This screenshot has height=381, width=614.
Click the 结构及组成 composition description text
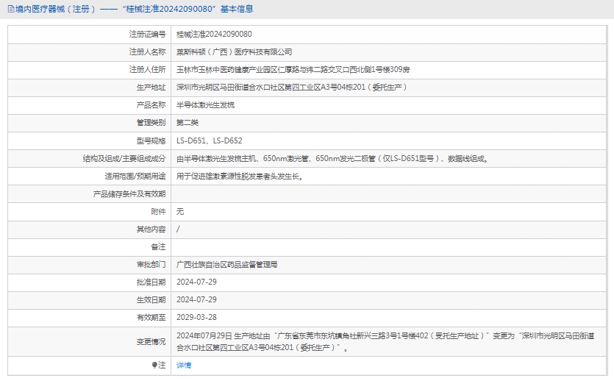[x=332, y=158]
